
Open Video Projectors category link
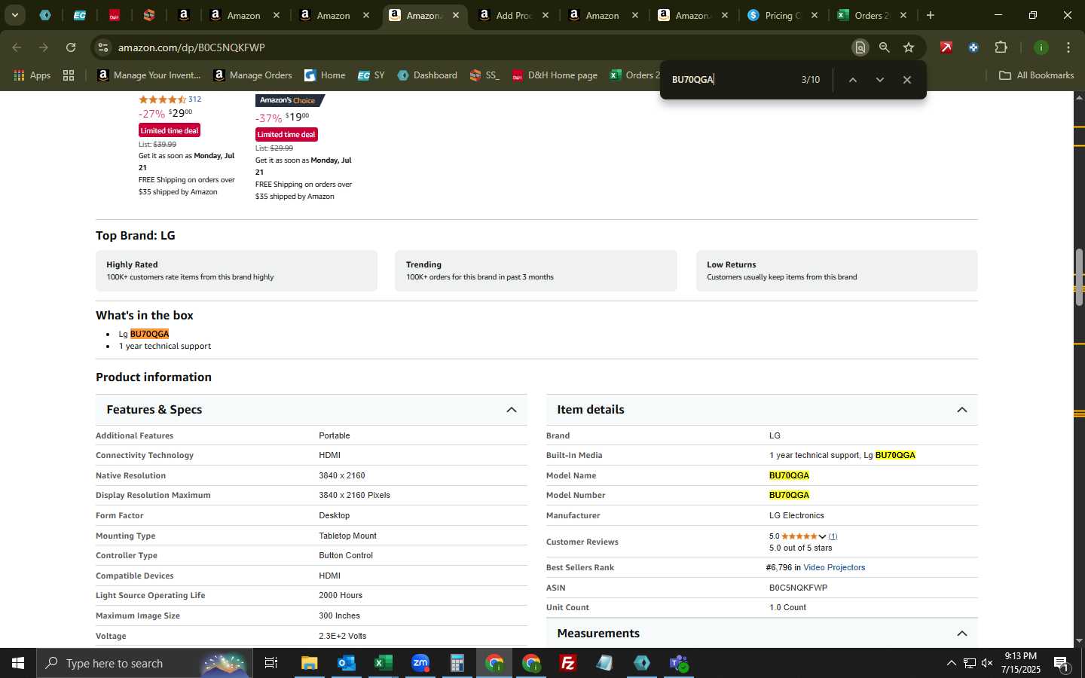click(834, 567)
